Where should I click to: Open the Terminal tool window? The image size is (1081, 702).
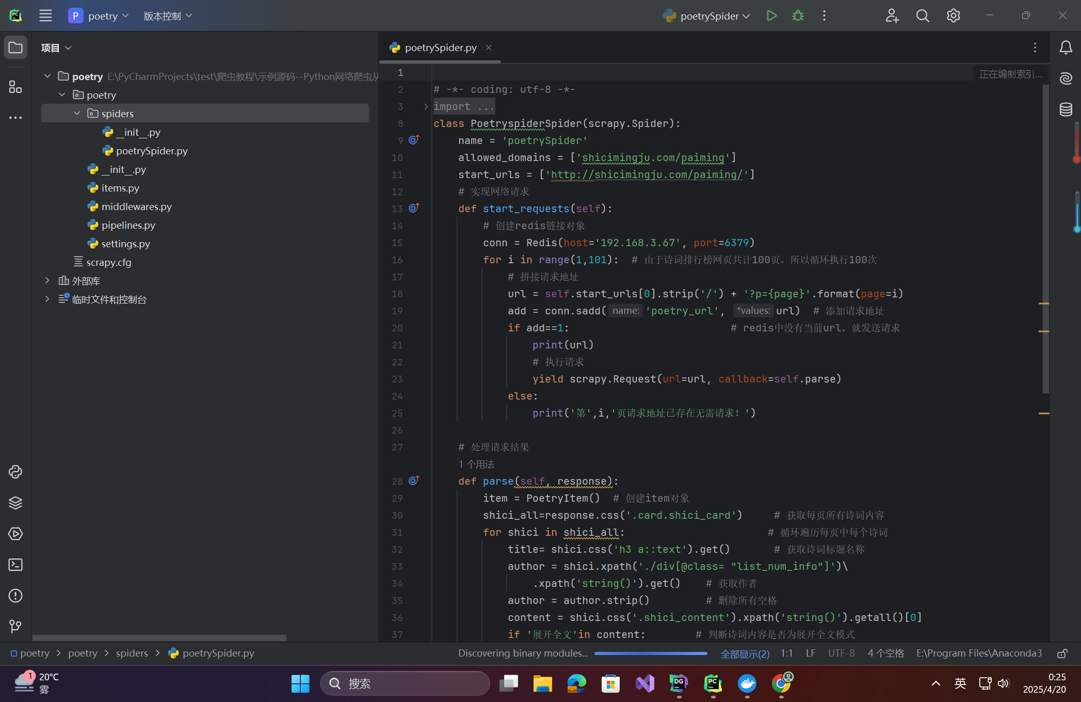click(x=15, y=565)
